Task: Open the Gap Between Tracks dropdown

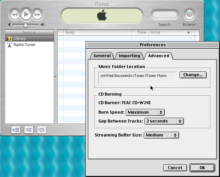Action: point(164,121)
